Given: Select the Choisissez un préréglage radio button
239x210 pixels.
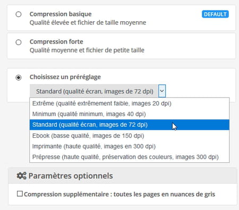Looking at the screenshot, I should click(19, 77).
